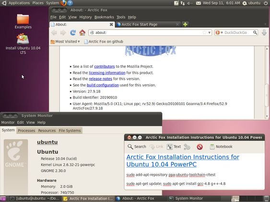Screen dimensions: 270x202
Task: Open the Notebook button in note
Action: click(221, 147)
